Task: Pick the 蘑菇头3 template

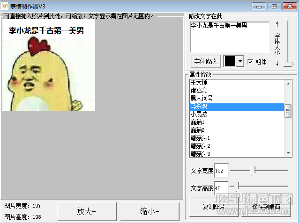Action: click(x=237, y=154)
